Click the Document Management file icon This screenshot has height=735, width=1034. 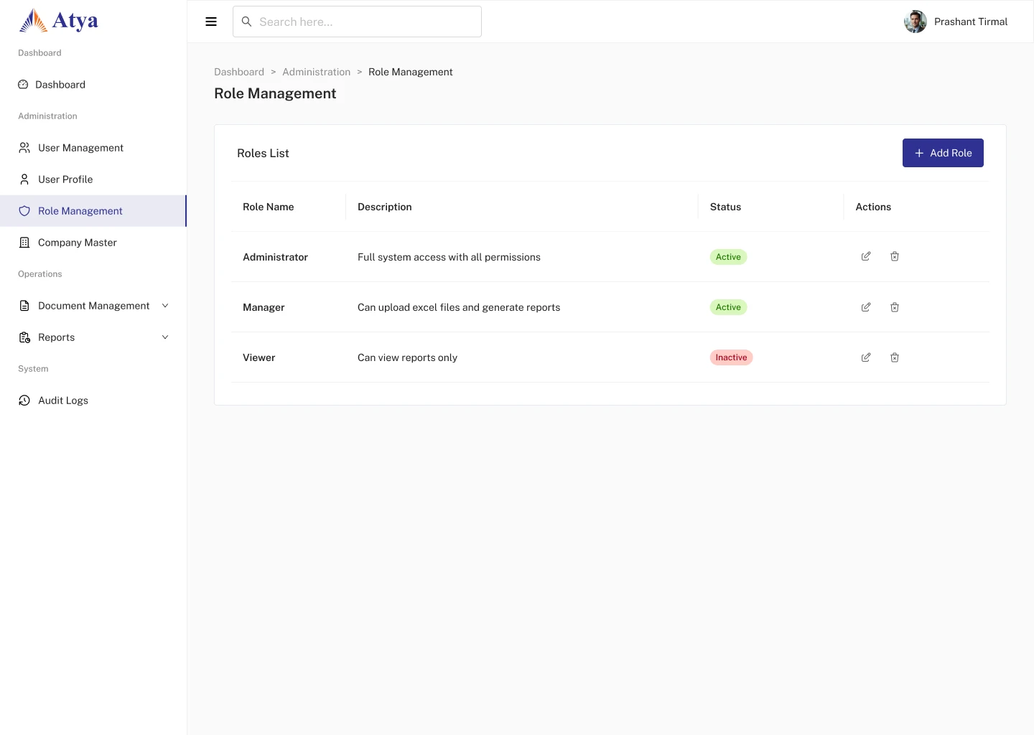tap(24, 306)
